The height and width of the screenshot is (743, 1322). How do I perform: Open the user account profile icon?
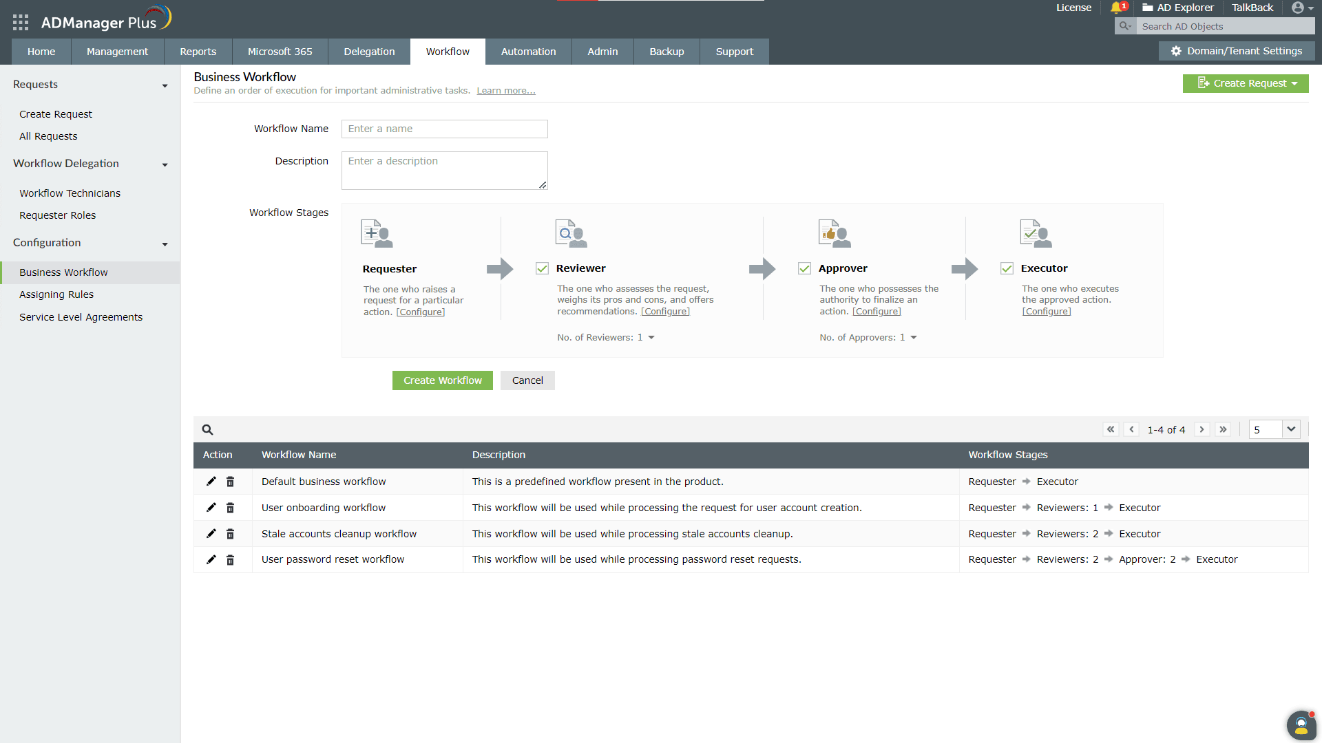pos(1298,8)
